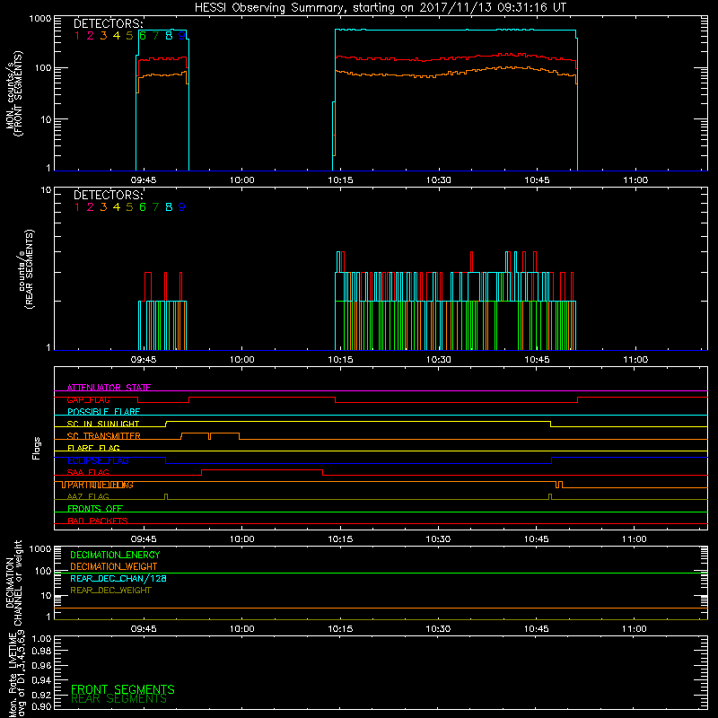The height and width of the screenshot is (718, 718).
Task: Click 11:00 time label under the Flags plot
Action: click(635, 539)
